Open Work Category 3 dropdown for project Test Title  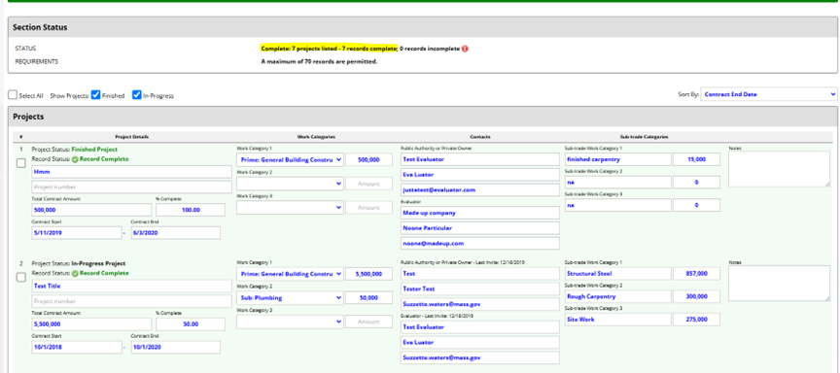(x=290, y=322)
